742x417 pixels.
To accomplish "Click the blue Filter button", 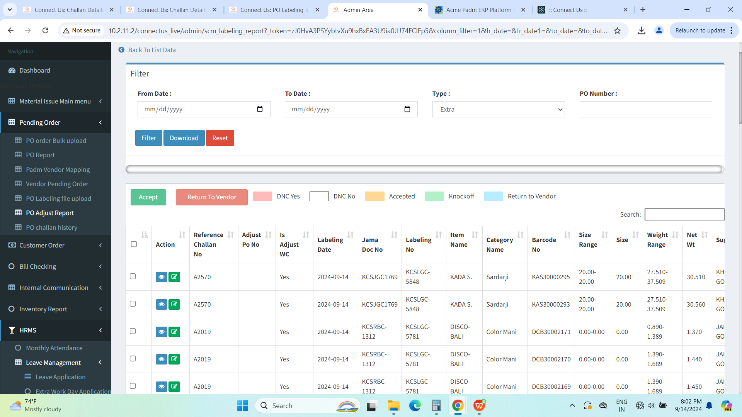I will pyautogui.click(x=149, y=138).
